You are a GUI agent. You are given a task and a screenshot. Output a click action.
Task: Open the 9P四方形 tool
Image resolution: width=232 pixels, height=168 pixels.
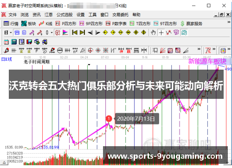91,24
